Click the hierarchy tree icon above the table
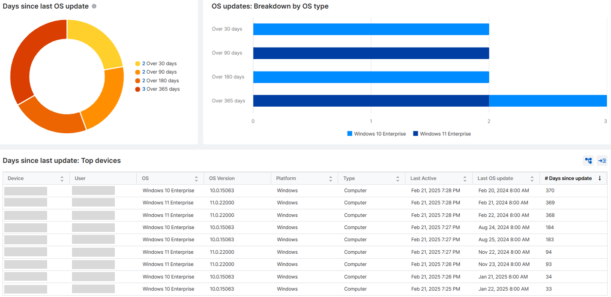The image size is (611, 297). coord(588,161)
